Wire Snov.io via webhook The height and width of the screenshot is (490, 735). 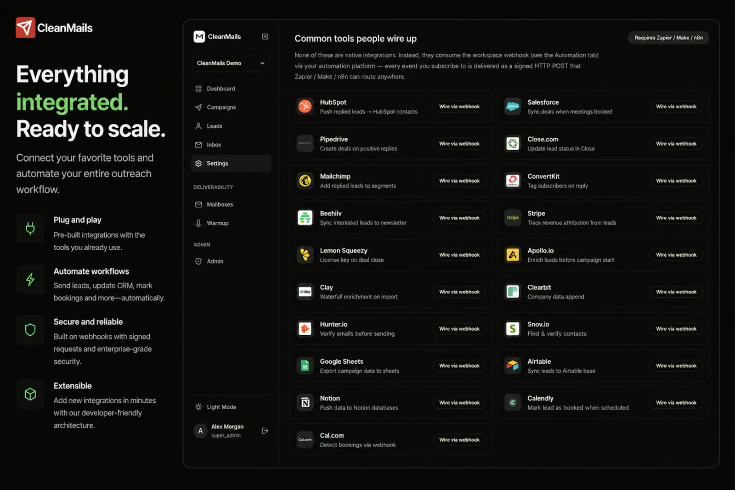tap(676, 329)
